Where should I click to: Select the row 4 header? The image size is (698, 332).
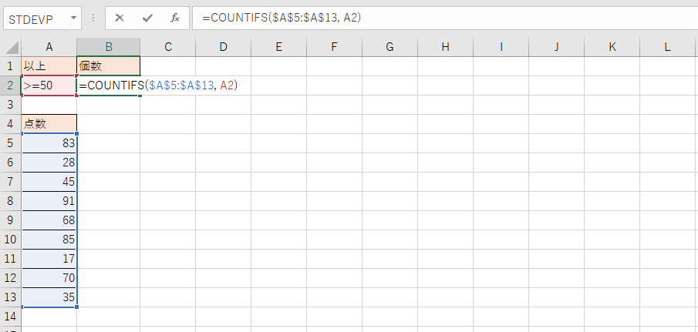(11, 123)
